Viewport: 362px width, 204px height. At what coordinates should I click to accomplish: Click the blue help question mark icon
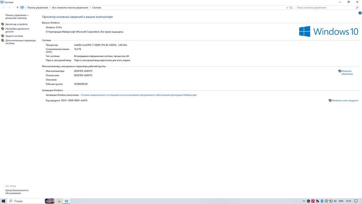pyautogui.click(x=360, y=13)
